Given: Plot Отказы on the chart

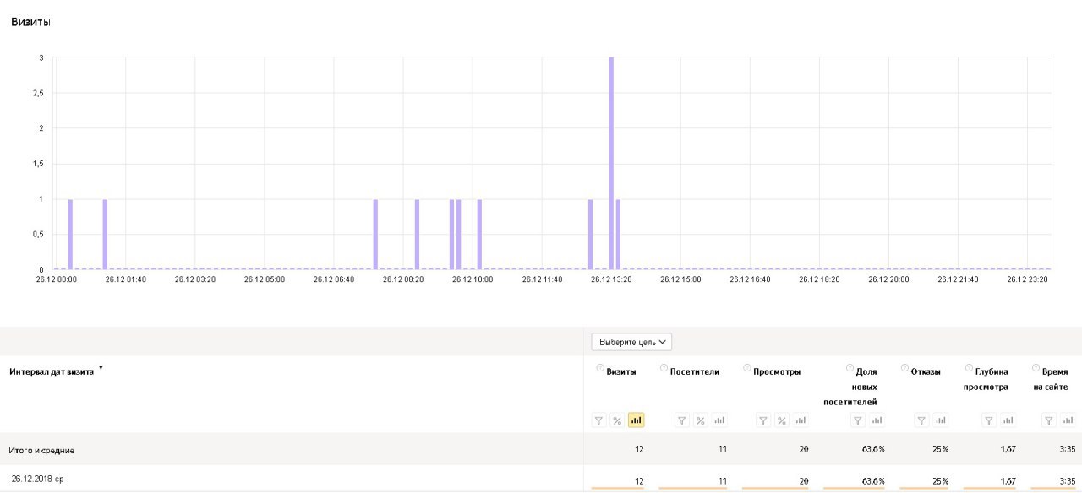Looking at the screenshot, I should 940,420.
